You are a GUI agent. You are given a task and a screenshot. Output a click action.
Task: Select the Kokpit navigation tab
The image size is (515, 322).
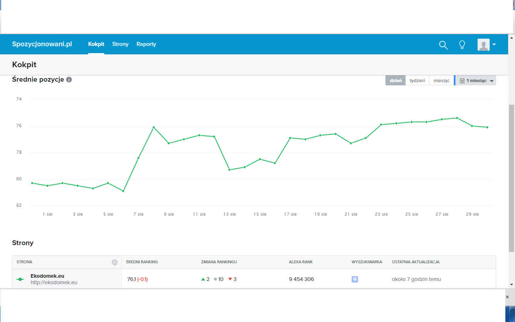click(96, 44)
